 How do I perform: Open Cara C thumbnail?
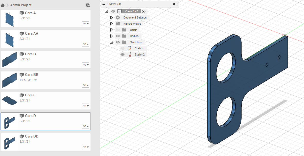10,101
